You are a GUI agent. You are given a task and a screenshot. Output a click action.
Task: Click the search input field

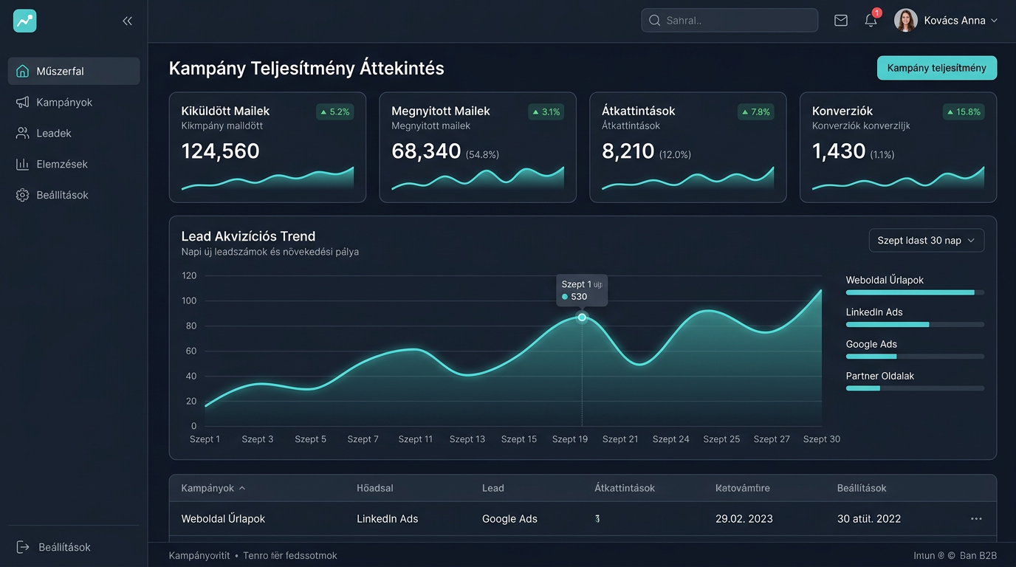tap(730, 21)
